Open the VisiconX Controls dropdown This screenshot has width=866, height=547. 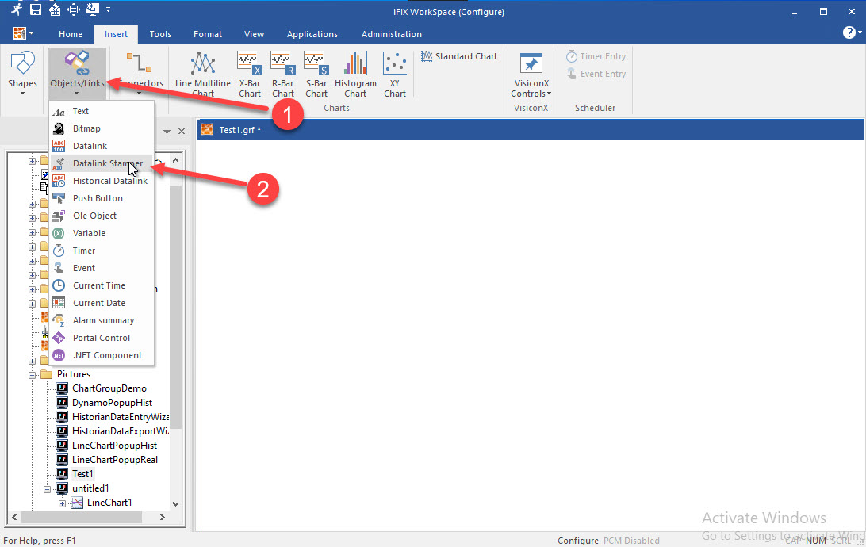(531, 74)
